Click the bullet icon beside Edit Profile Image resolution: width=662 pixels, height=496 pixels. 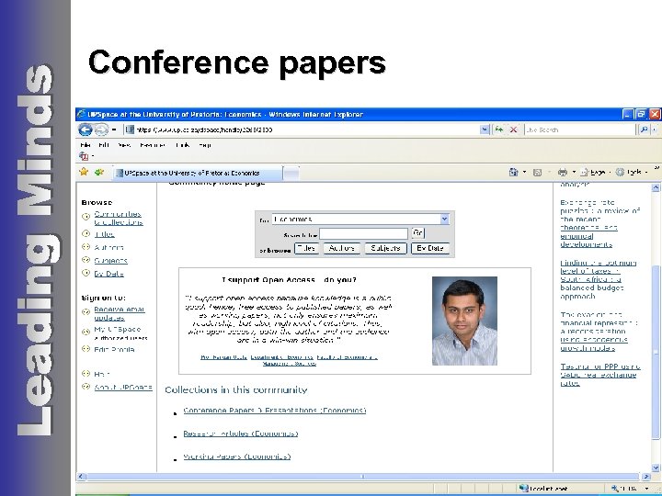86,349
